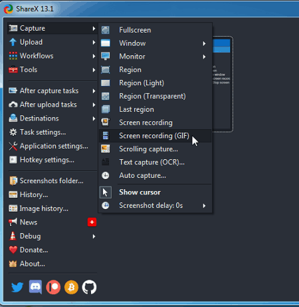Open the Discord link icon
This screenshot has width=299, height=307.
coord(35,287)
